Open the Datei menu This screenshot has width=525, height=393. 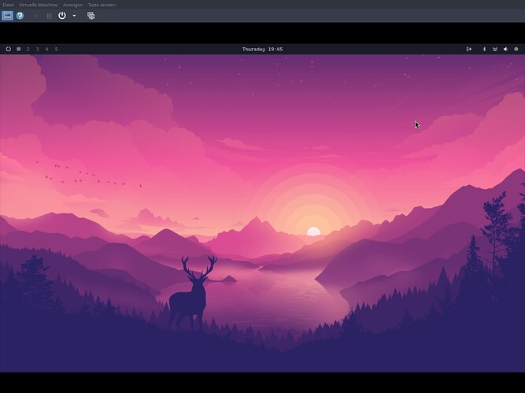8,5
